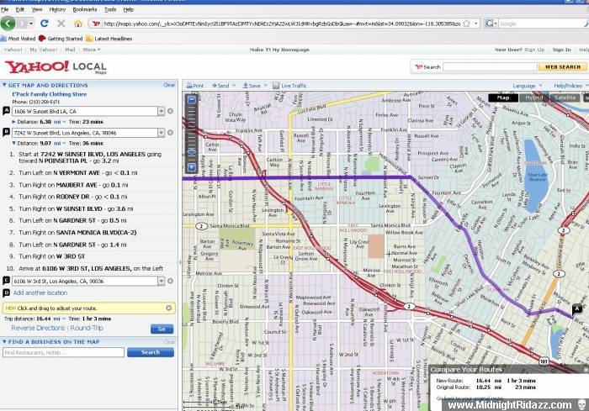The height and width of the screenshot is (411, 589).
Task: Open the Bookmarks menu
Action: pyautogui.click(x=84, y=9)
